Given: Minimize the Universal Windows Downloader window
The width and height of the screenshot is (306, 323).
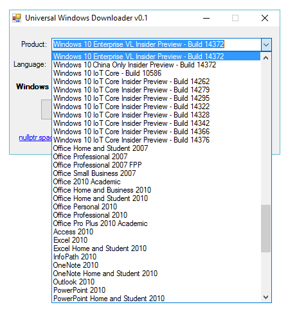Looking at the screenshot, I should [206, 18].
